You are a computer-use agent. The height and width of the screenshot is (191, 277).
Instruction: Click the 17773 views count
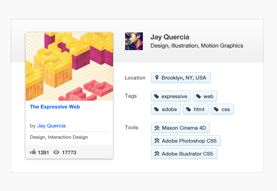click(x=69, y=153)
